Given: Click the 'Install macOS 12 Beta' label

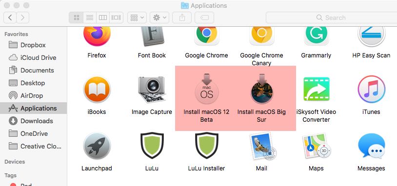Looking at the screenshot, I should pos(206,115).
